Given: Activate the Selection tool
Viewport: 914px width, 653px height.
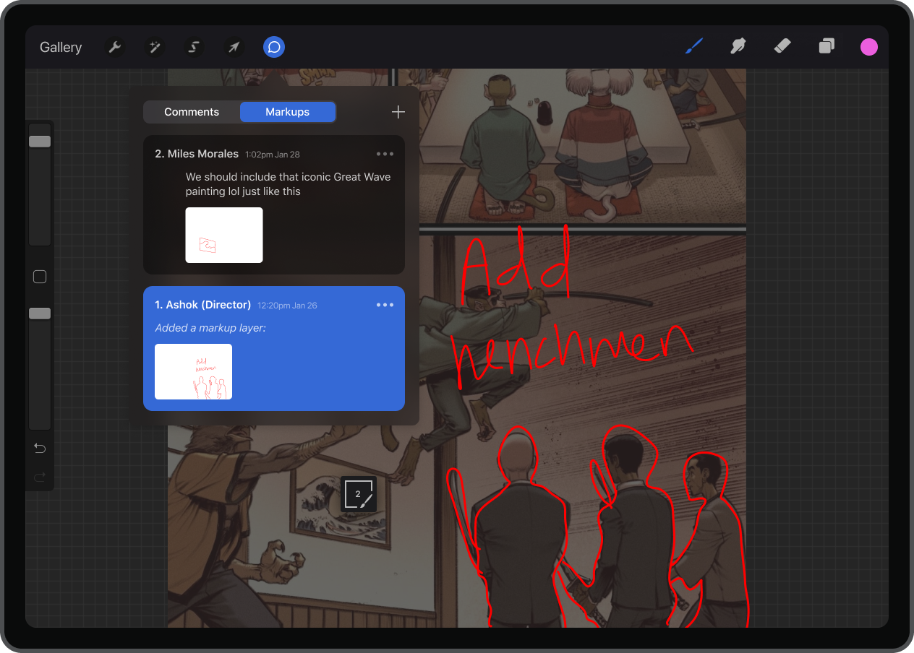Looking at the screenshot, I should coord(194,47).
